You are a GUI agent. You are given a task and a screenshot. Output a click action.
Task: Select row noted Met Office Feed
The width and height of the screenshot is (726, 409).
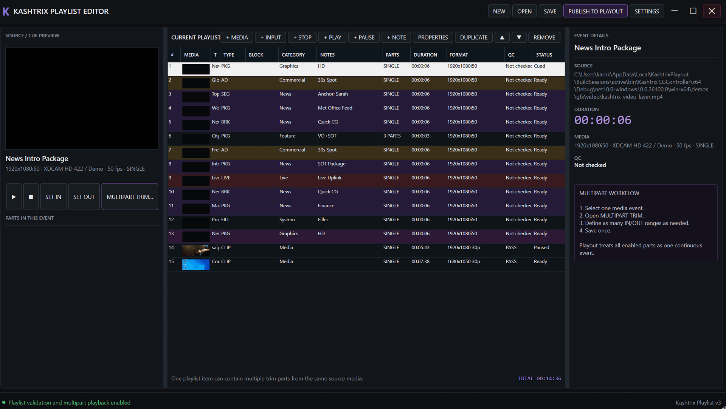(x=366, y=111)
